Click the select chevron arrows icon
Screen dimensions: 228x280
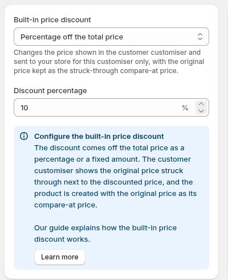tap(200, 37)
